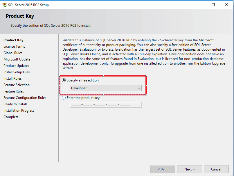Viewport: 234px width, 176px height.
Task: Select the Product Key step in sidebar
Action: point(13,40)
